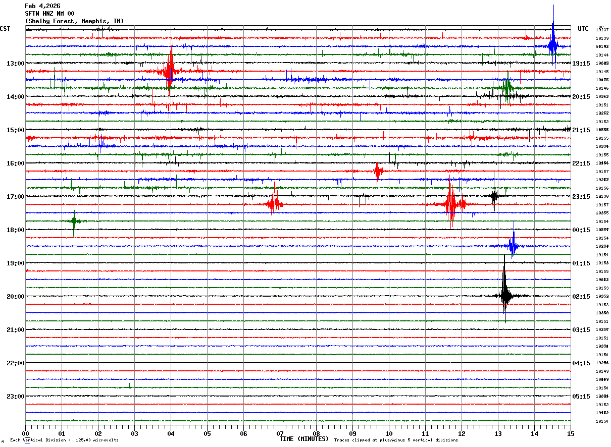
Task: Click the black burst near minute 12.9 on the 17:00 trace
Action: (x=494, y=196)
